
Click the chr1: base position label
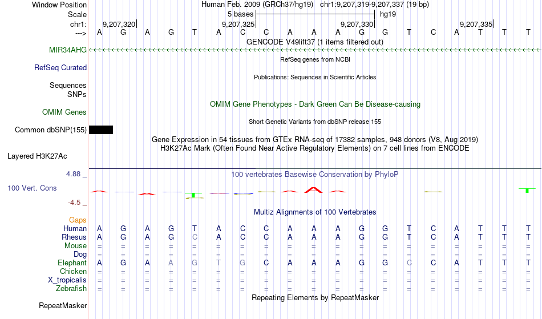(79, 24)
